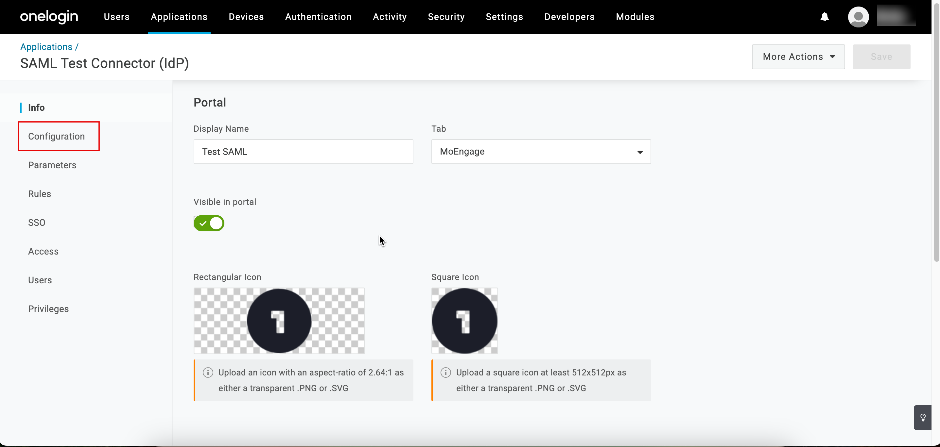Screen dimensions: 940x447
Task: Select the Configuration sidebar tab
Action: (x=57, y=136)
